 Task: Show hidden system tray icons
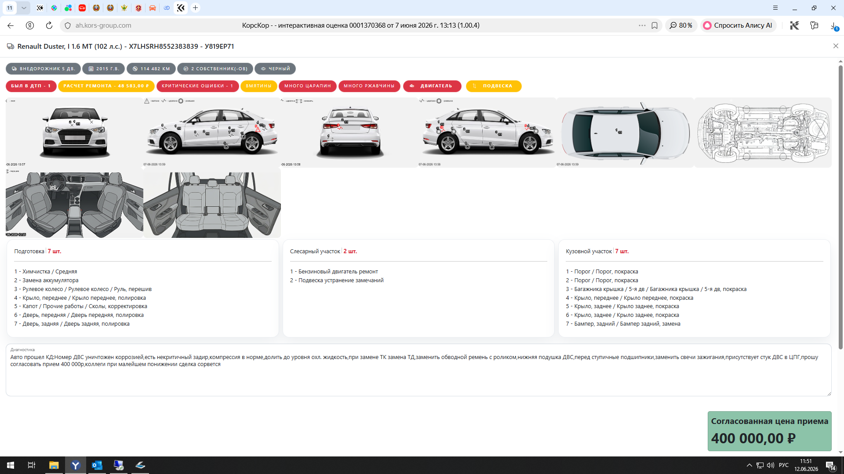pos(749,465)
